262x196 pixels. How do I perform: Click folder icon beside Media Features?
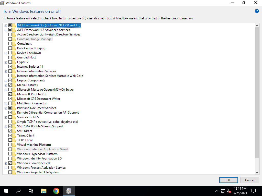coord(14,85)
